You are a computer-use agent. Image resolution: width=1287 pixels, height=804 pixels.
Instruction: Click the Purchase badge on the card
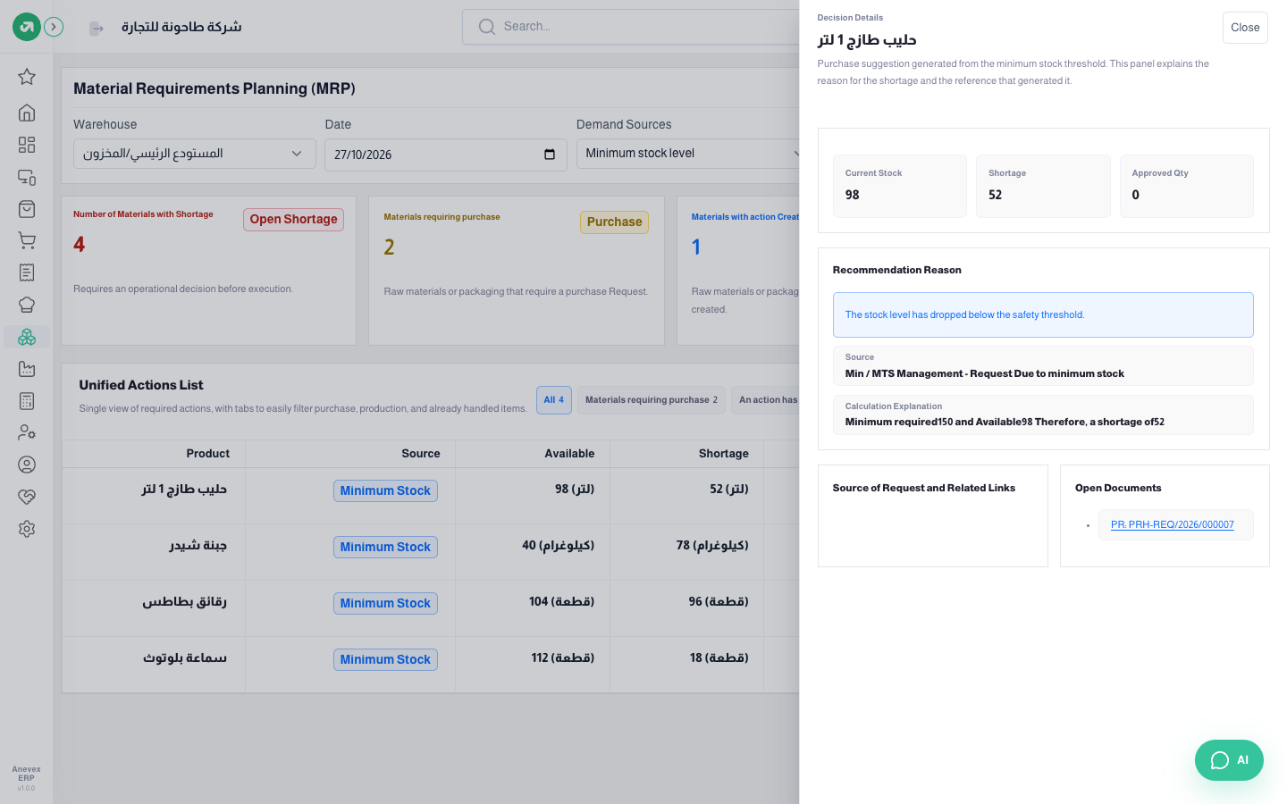[x=615, y=222]
